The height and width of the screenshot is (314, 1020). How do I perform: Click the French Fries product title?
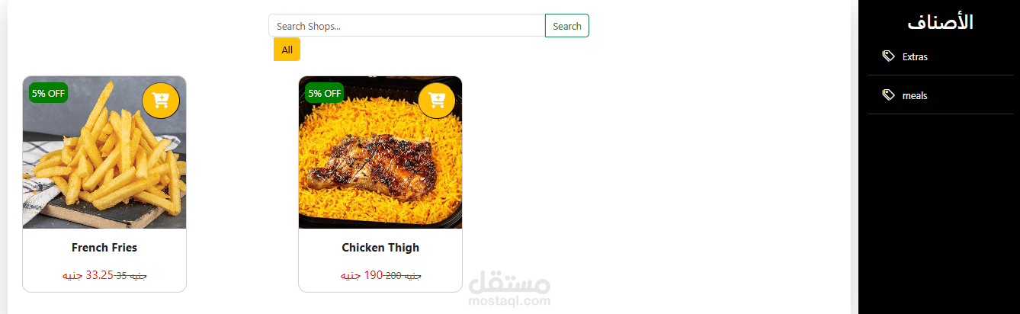104,248
